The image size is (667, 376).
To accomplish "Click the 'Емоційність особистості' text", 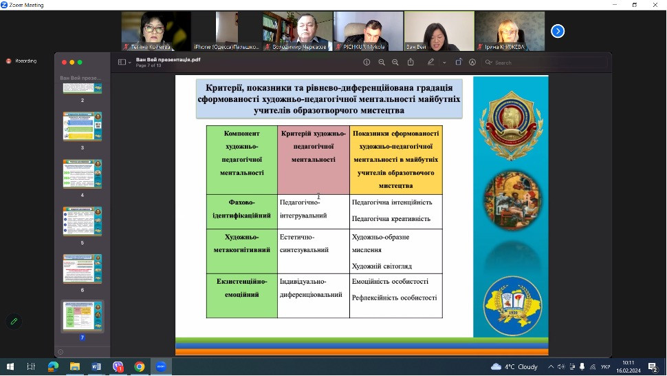I will point(390,282).
